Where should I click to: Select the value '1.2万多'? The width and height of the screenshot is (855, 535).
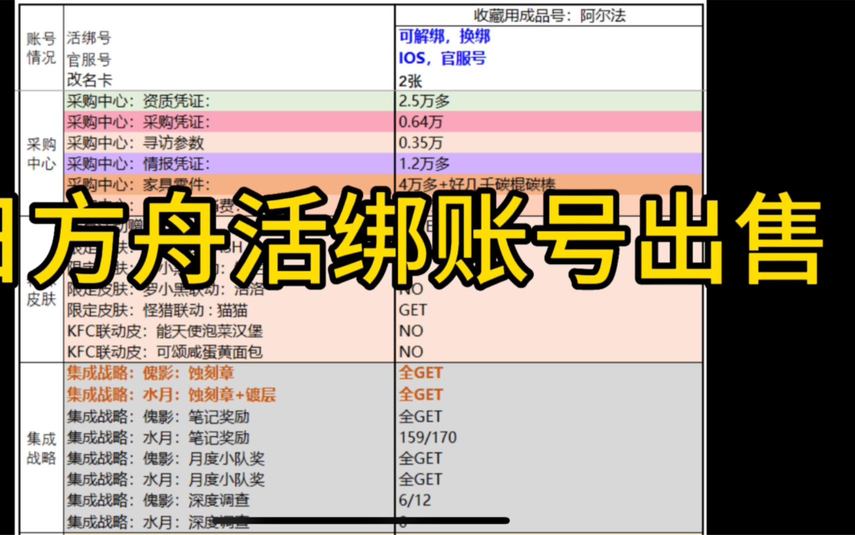coord(424,164)
